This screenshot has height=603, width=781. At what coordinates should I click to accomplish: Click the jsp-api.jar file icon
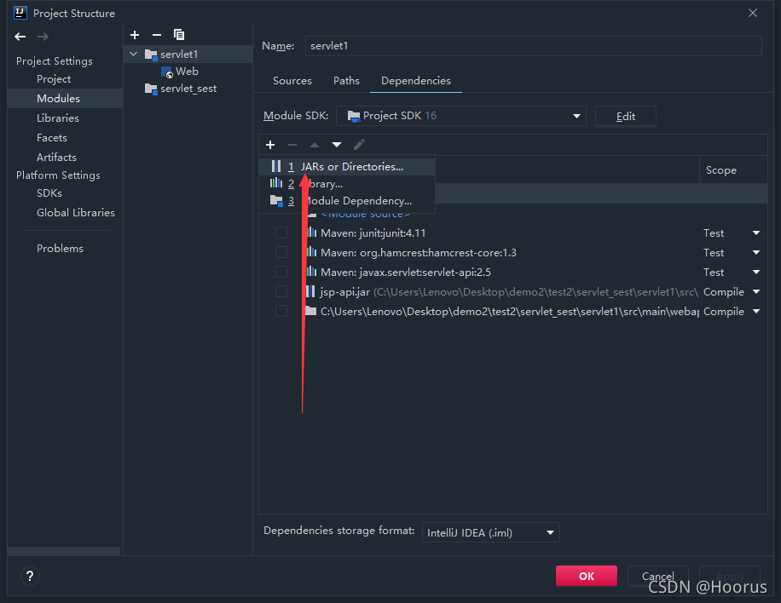pyautogui.click(x=310, y=291)
